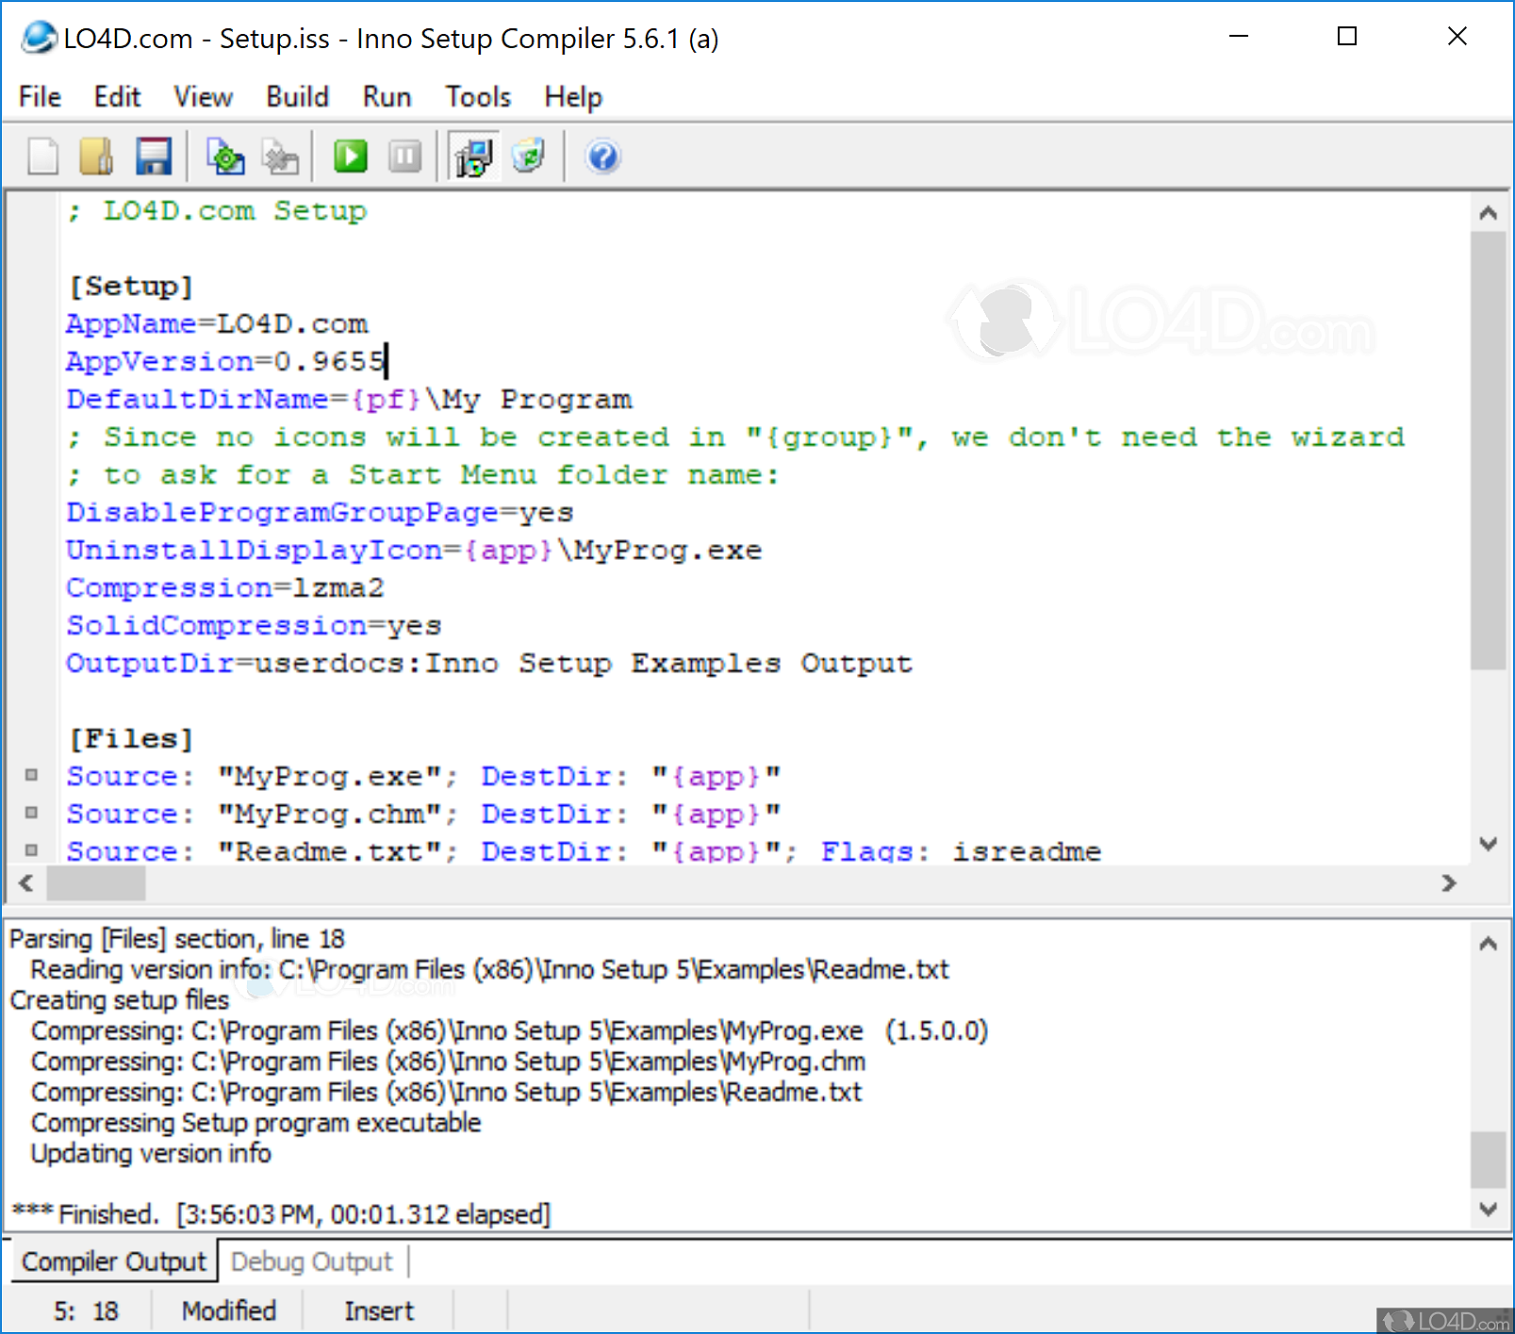Click editor horizontal scrollbar left arrow
Viewport: 1515px width, 1334px height.
pyautogui.click(x=26, y=883)
